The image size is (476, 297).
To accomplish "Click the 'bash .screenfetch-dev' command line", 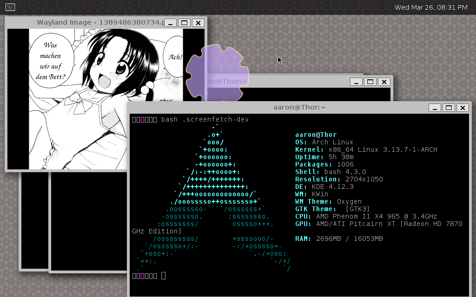I will [205, 119].
